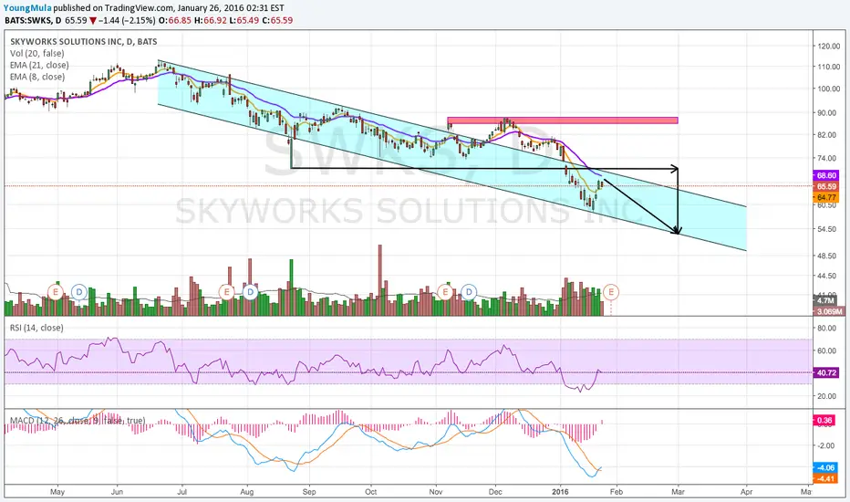Click the 60.00 RSI axis label
The image size is (850, 502).
[x=826, y=350]
